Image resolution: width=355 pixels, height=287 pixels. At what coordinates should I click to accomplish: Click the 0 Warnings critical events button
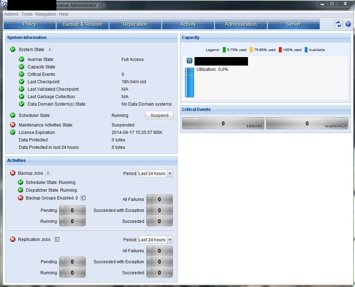click(307, 123)
